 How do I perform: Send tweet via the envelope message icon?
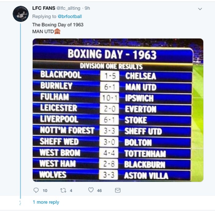click(x=118, y=190)
